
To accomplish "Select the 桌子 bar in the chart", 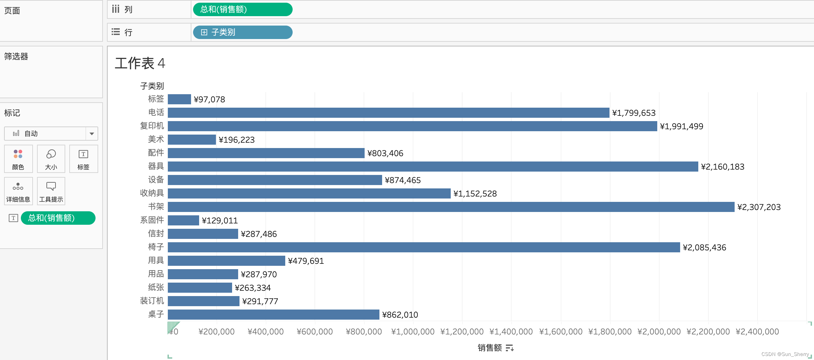I will tap(273, 315).
